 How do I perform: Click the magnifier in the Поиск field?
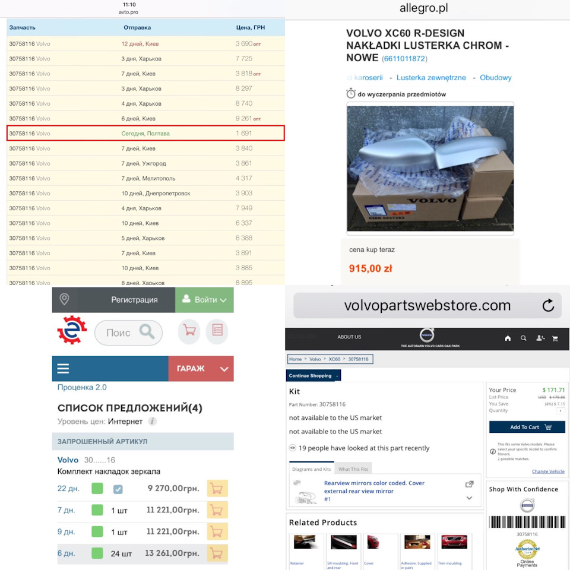point(147,331)
